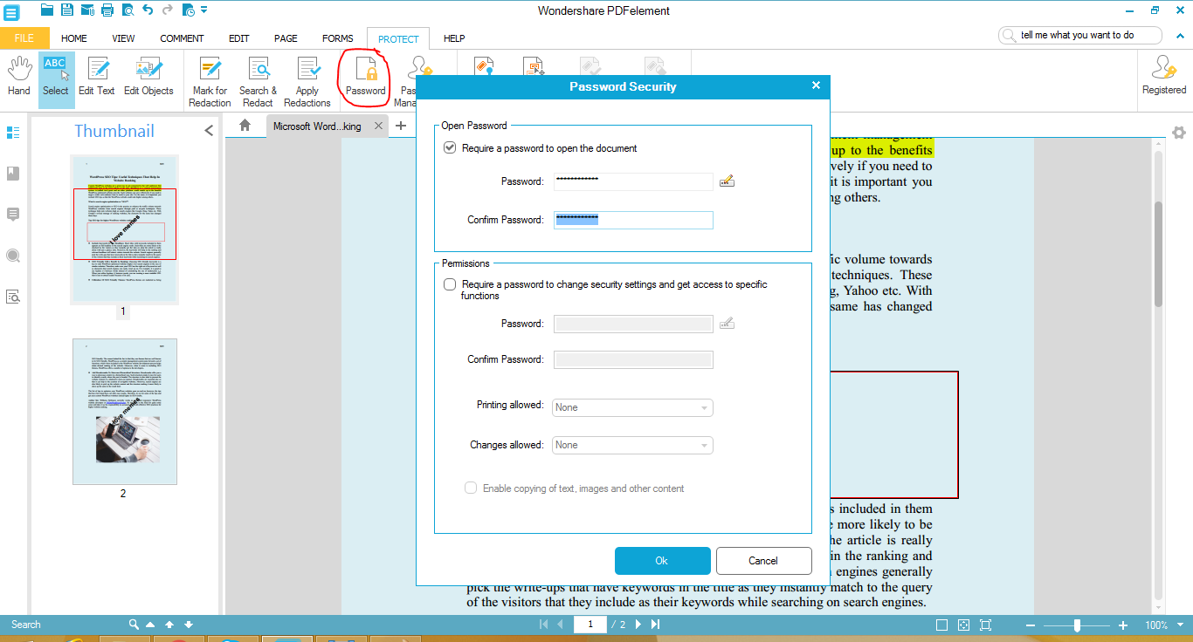1193x642 pixels.
Task: Open the FILE menu
Action: pyautogui.click(x=24, y=38)
